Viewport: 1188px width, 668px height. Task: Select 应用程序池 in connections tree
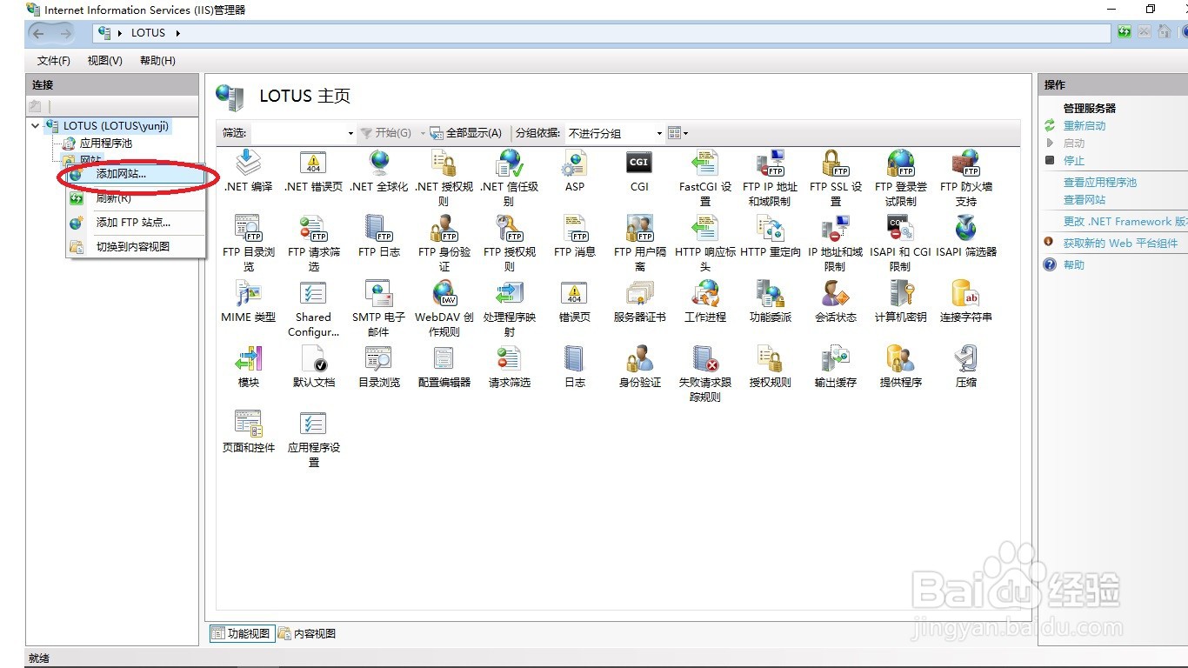[x=106, y=144]
